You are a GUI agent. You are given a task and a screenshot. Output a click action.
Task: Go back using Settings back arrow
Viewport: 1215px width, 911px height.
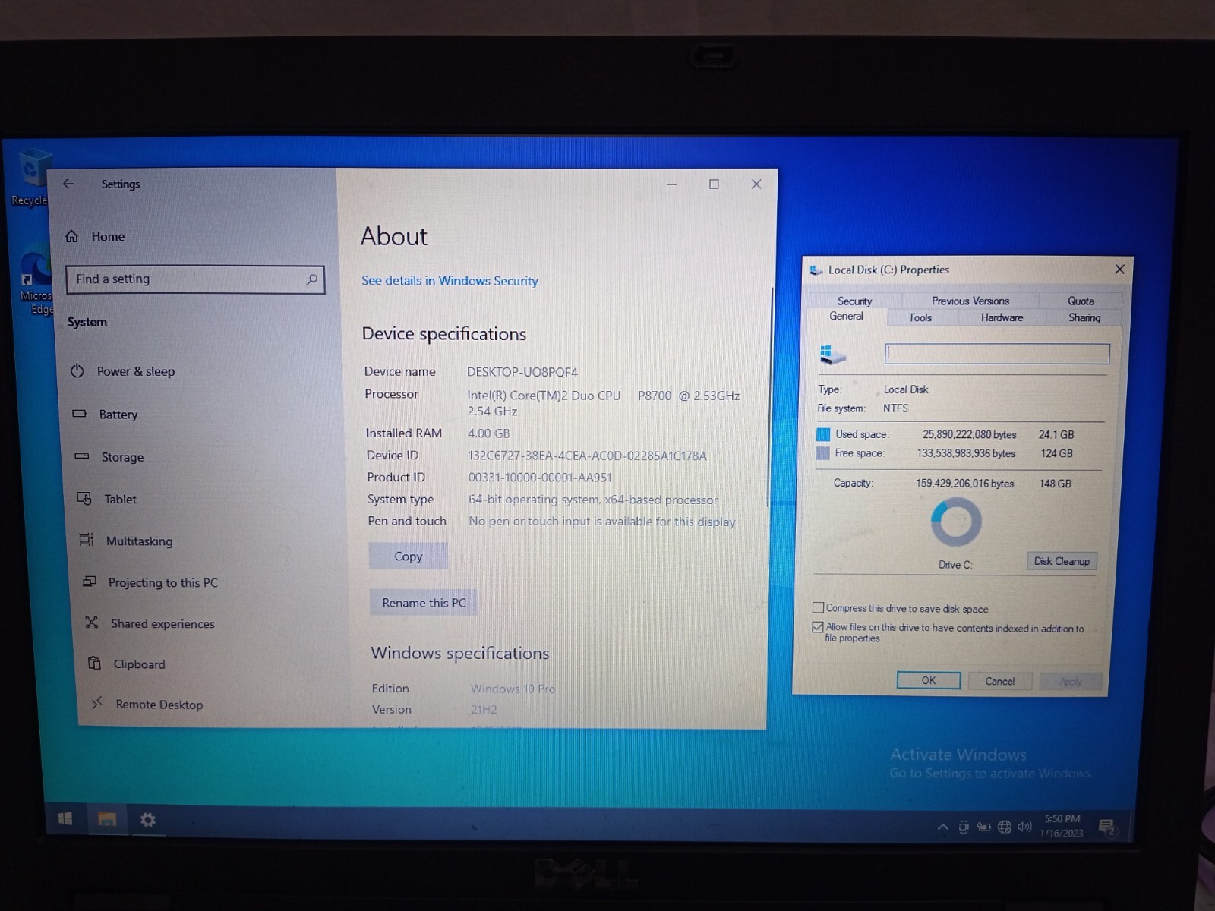click(68, 184)
